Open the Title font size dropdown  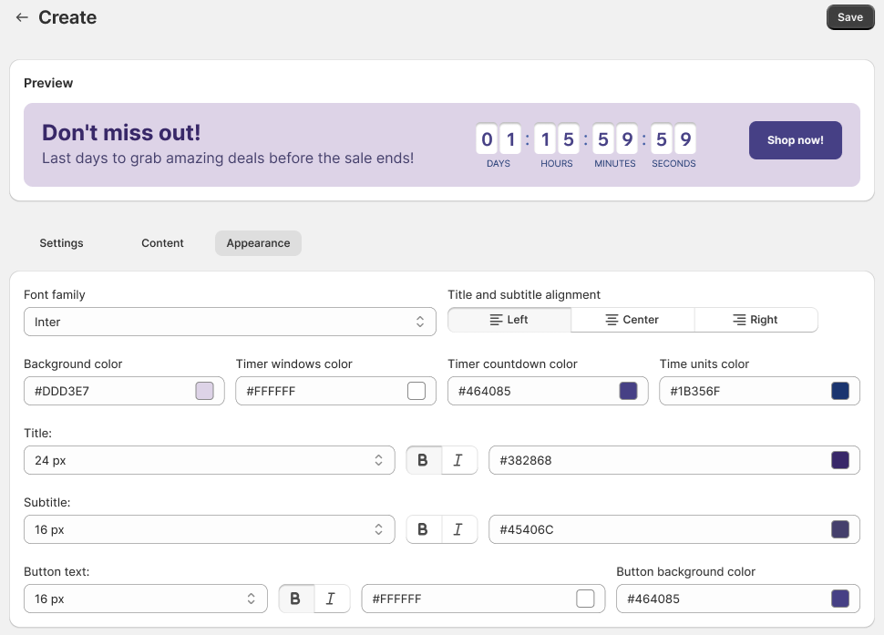[x=209, y=461]
